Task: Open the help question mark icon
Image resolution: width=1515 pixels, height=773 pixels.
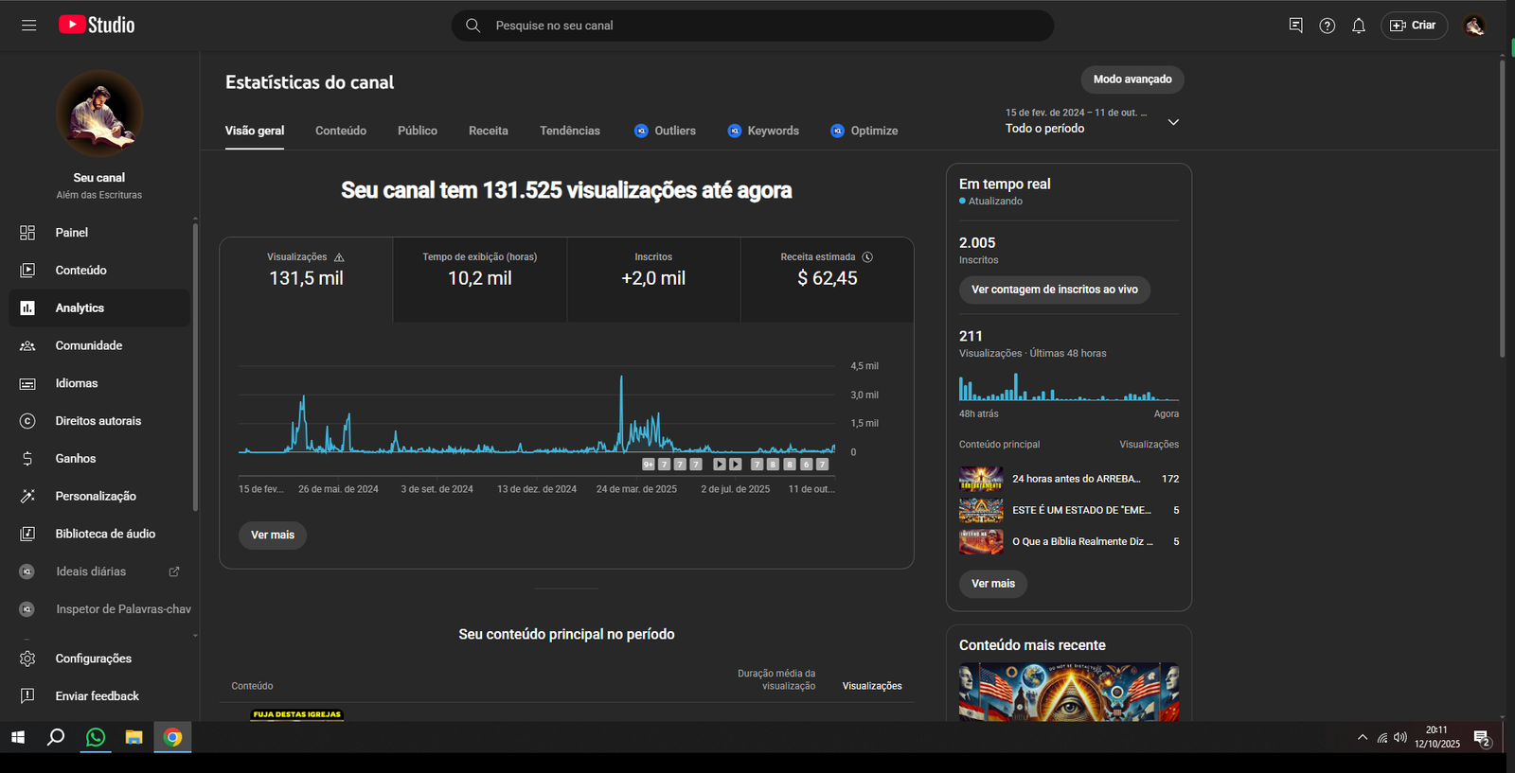Action: click(x=1328, y=26)
